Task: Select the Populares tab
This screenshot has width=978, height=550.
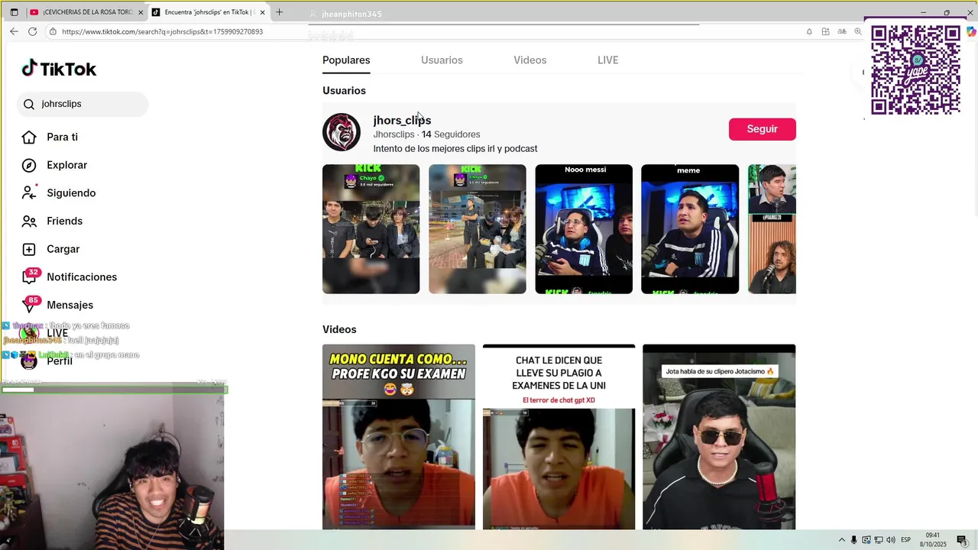Action: (x=346, y=60)
